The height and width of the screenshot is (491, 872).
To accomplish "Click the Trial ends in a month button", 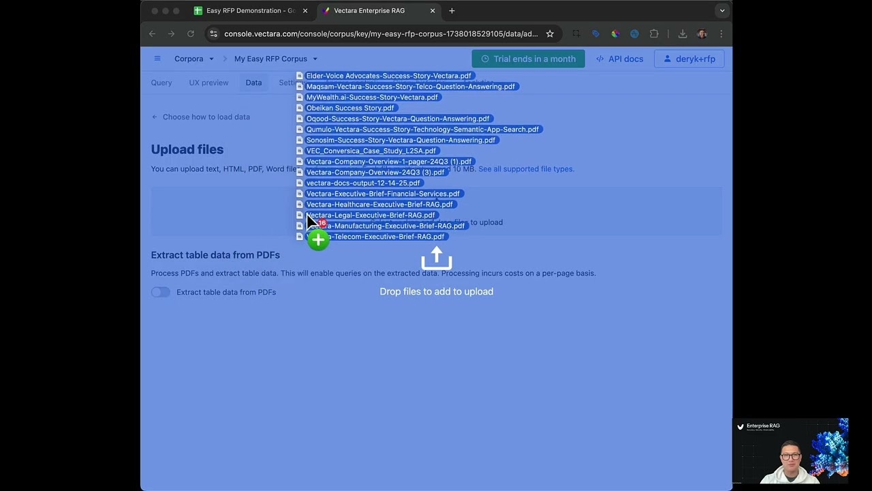I will [528, 59].
